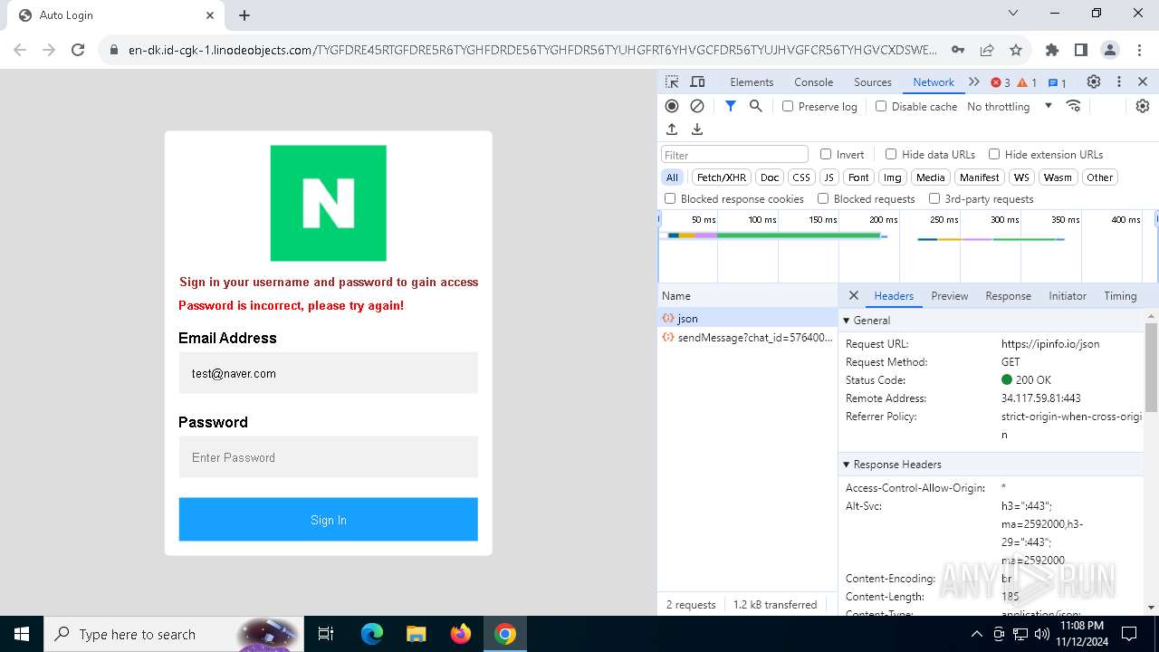The image size is (1159, 652).
Task: Filter requests by Img type
Action: [893, 177]
